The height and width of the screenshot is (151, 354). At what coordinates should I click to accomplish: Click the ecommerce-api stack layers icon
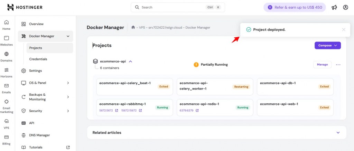coord(95,62)
